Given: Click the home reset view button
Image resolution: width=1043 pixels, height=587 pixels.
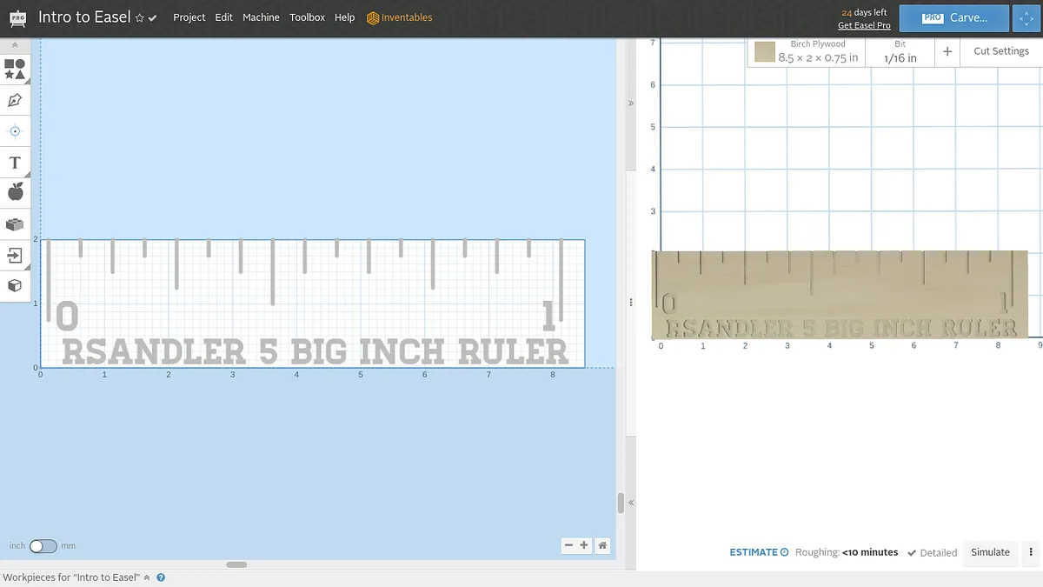Looking at the screenshot, I should (x=602, y=545).
